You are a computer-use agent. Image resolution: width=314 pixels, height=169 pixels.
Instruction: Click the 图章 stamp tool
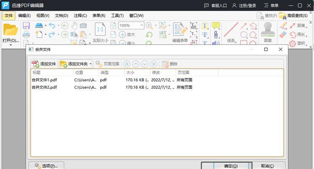(x=268, y=33)
